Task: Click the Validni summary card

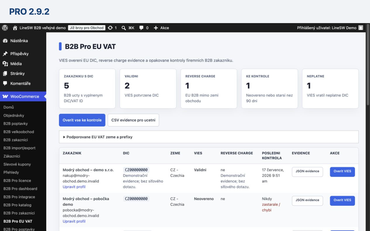Action: click(x=148, y=89)
